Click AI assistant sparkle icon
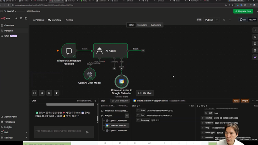Viewport: 258px width, 145px height. coord(255,57)
